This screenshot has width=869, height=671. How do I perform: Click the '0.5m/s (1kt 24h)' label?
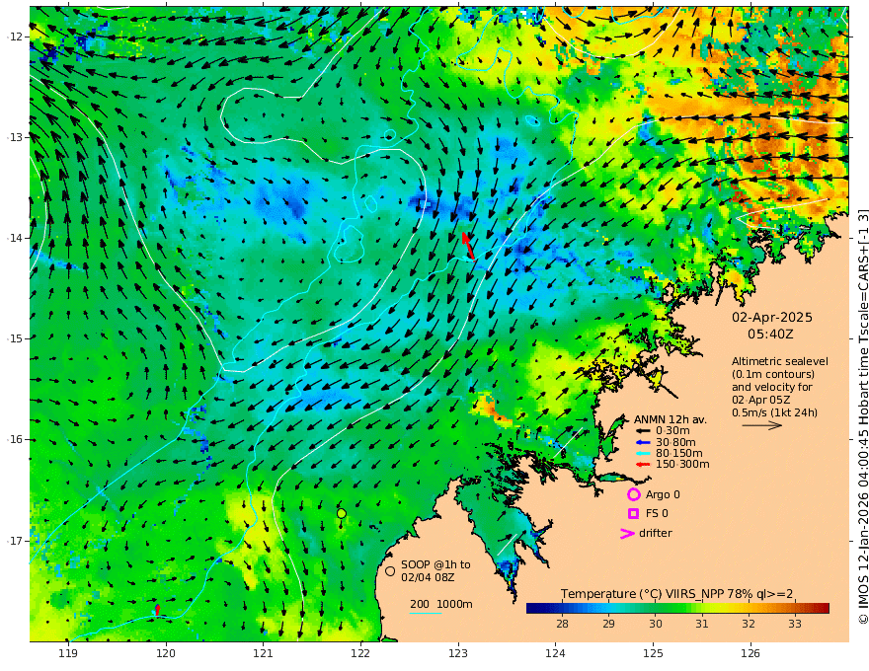coord(775,412)
